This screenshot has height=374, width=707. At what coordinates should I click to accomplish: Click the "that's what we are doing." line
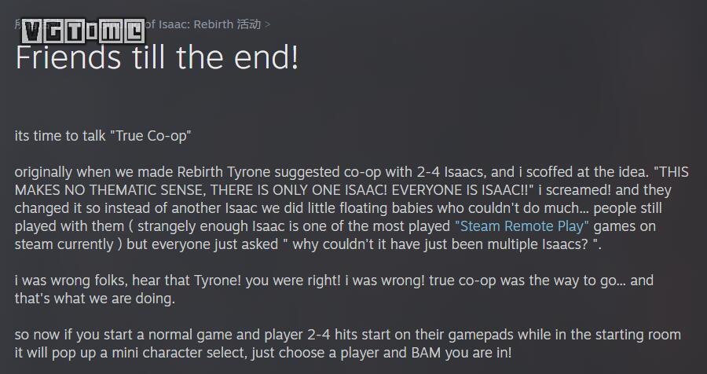(x=94, y=299)
